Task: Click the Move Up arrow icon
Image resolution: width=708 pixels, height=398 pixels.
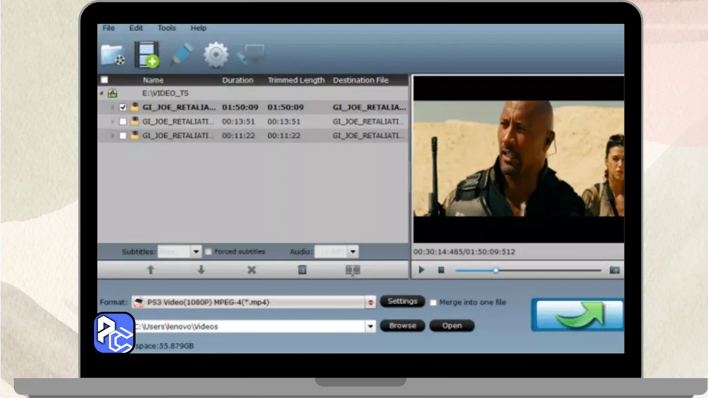Action: (x=150, y=270)
